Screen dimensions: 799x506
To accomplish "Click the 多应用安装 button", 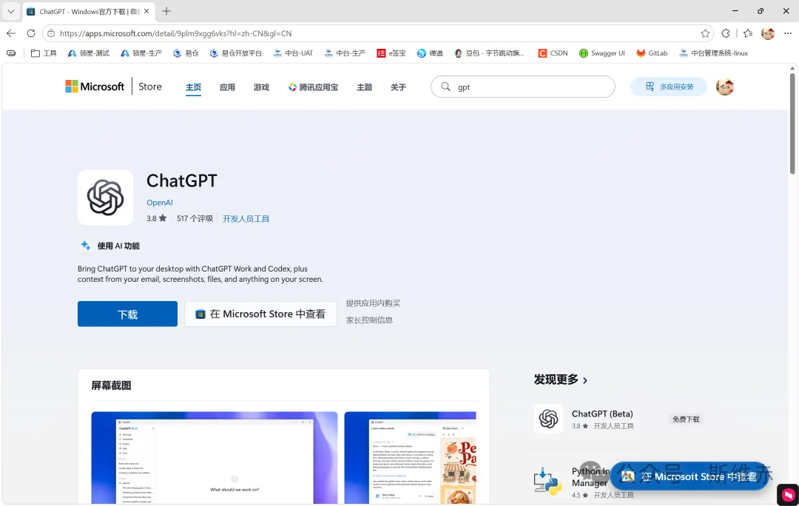I will (669, 87).
